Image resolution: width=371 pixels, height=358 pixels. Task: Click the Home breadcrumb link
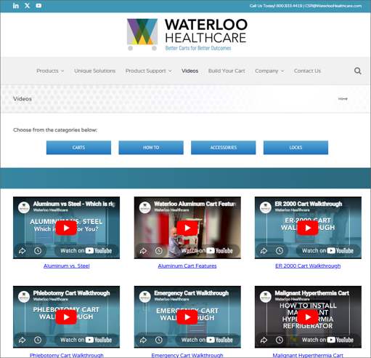(x=343, y=99)
